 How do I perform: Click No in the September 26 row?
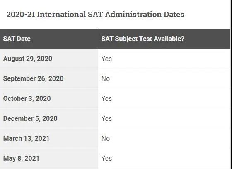click(x=106, y=79)
